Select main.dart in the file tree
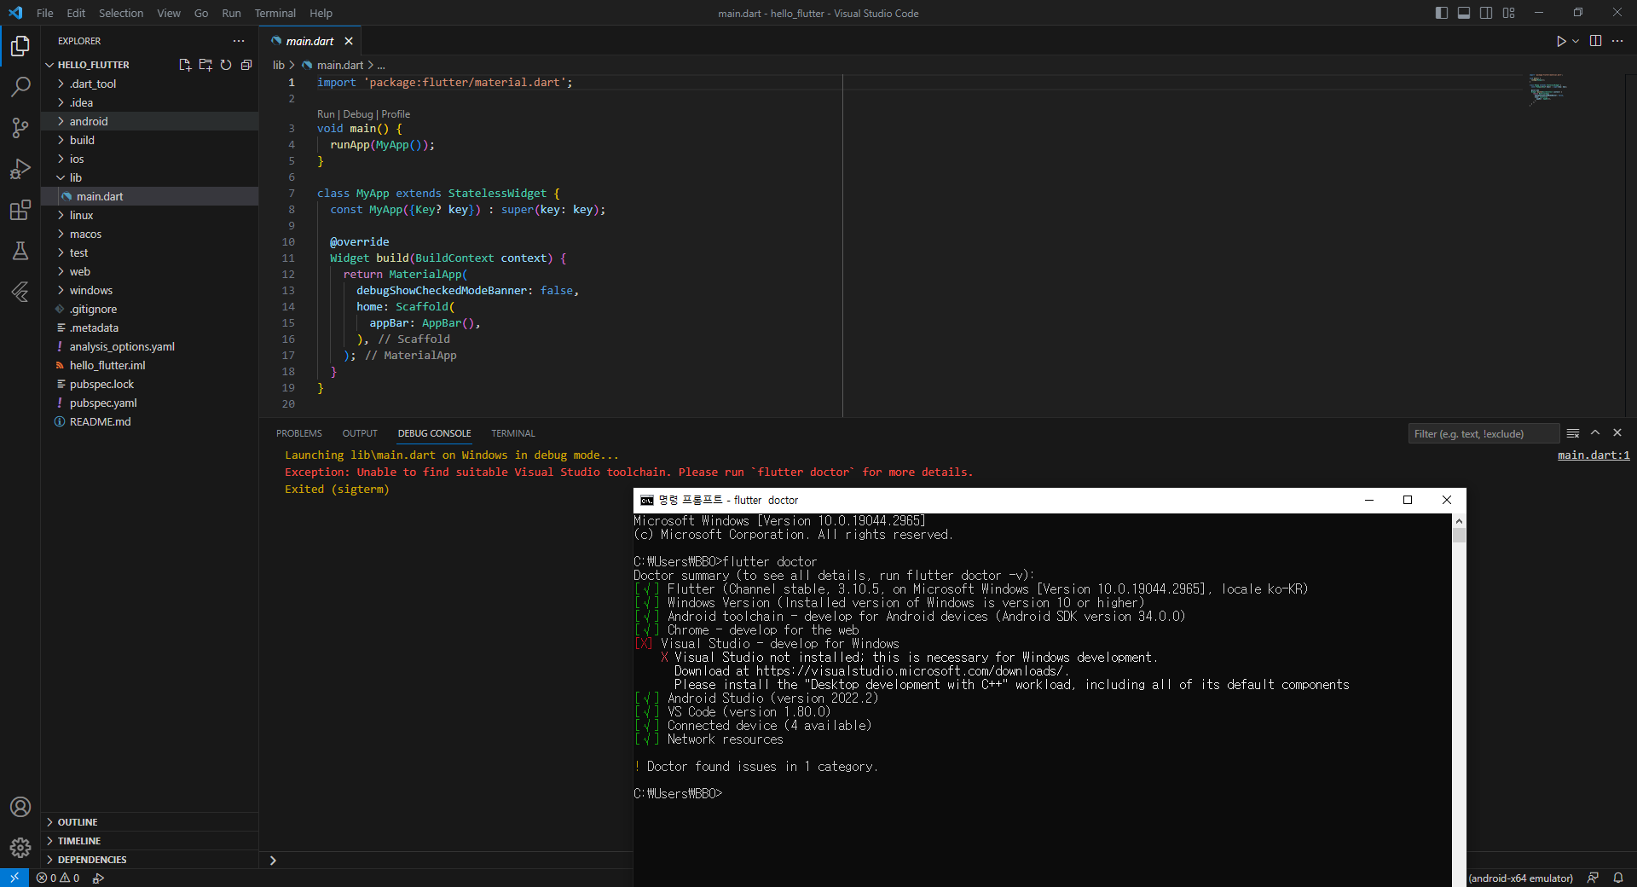Screen dimensions: 1637x887 tap(149, 196)
